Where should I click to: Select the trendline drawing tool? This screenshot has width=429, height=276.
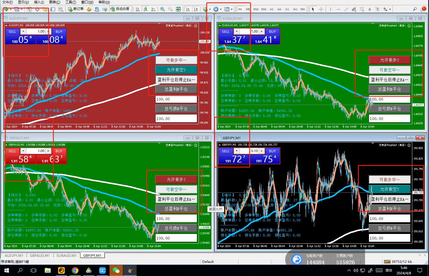tap(346, 9)
